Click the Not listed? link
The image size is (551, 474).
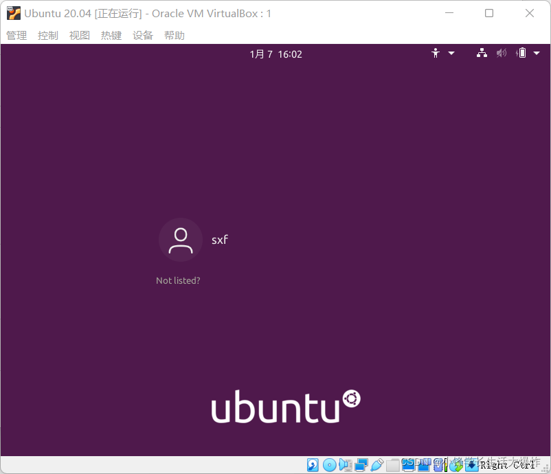(x=178, y=280)
